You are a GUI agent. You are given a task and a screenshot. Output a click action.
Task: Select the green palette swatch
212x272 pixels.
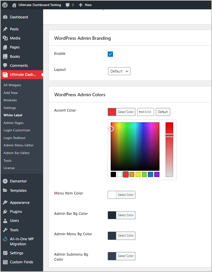[x=144, y=174]
